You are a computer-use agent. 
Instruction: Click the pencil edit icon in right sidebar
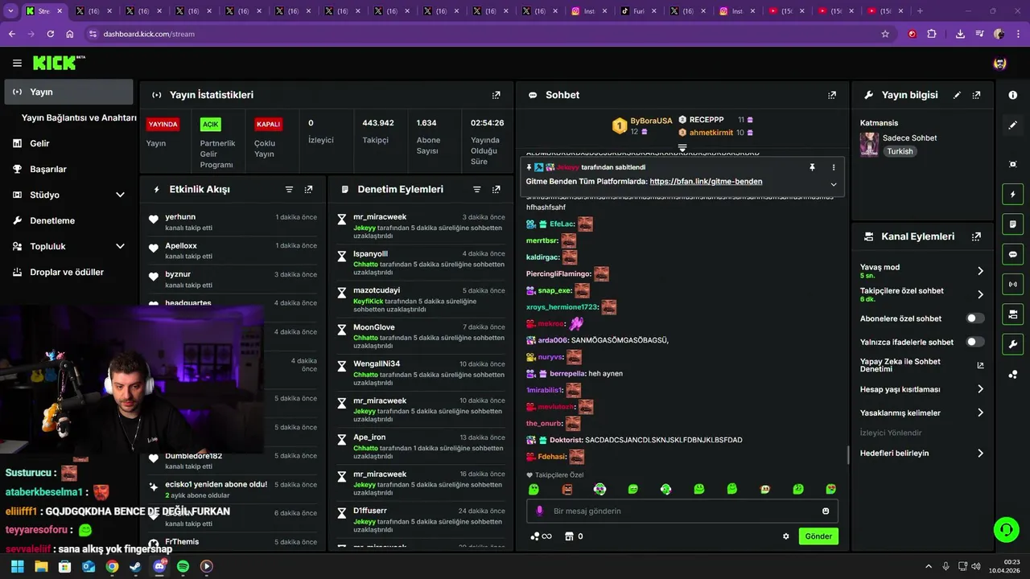point(1012,125)
